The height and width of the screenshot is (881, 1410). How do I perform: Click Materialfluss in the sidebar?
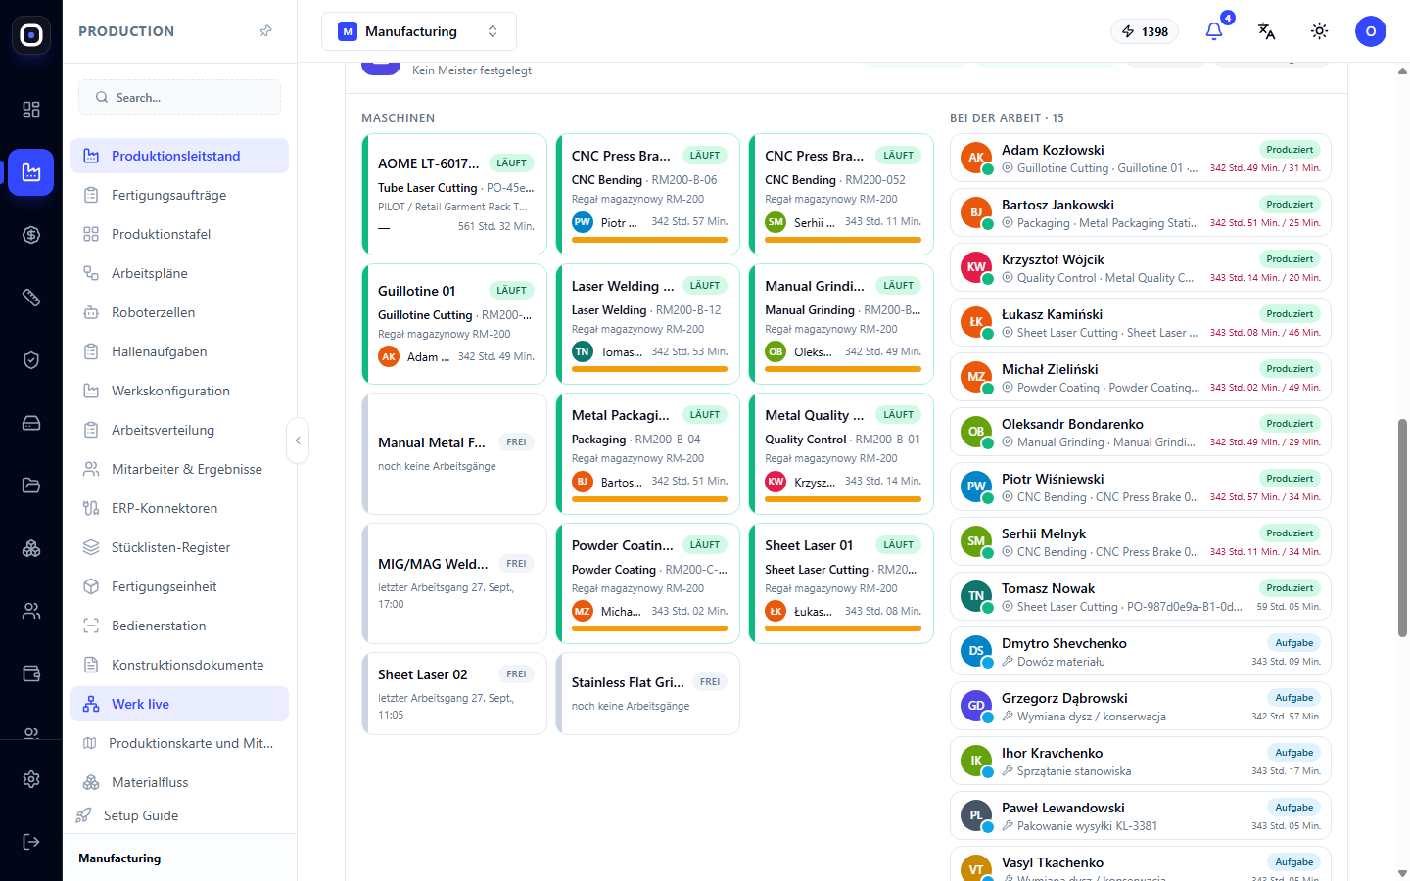click(x=179, y=782)
